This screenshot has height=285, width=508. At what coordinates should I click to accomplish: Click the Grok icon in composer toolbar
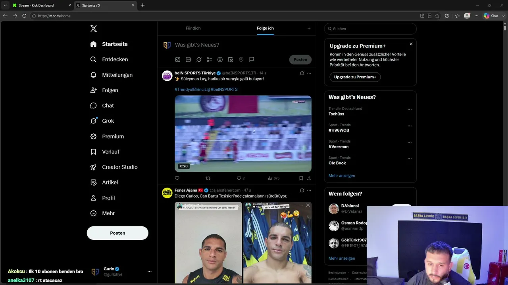tap(199, 59)
